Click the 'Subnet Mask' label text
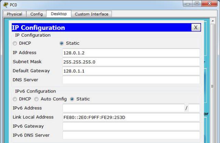 tap(27, 62)
